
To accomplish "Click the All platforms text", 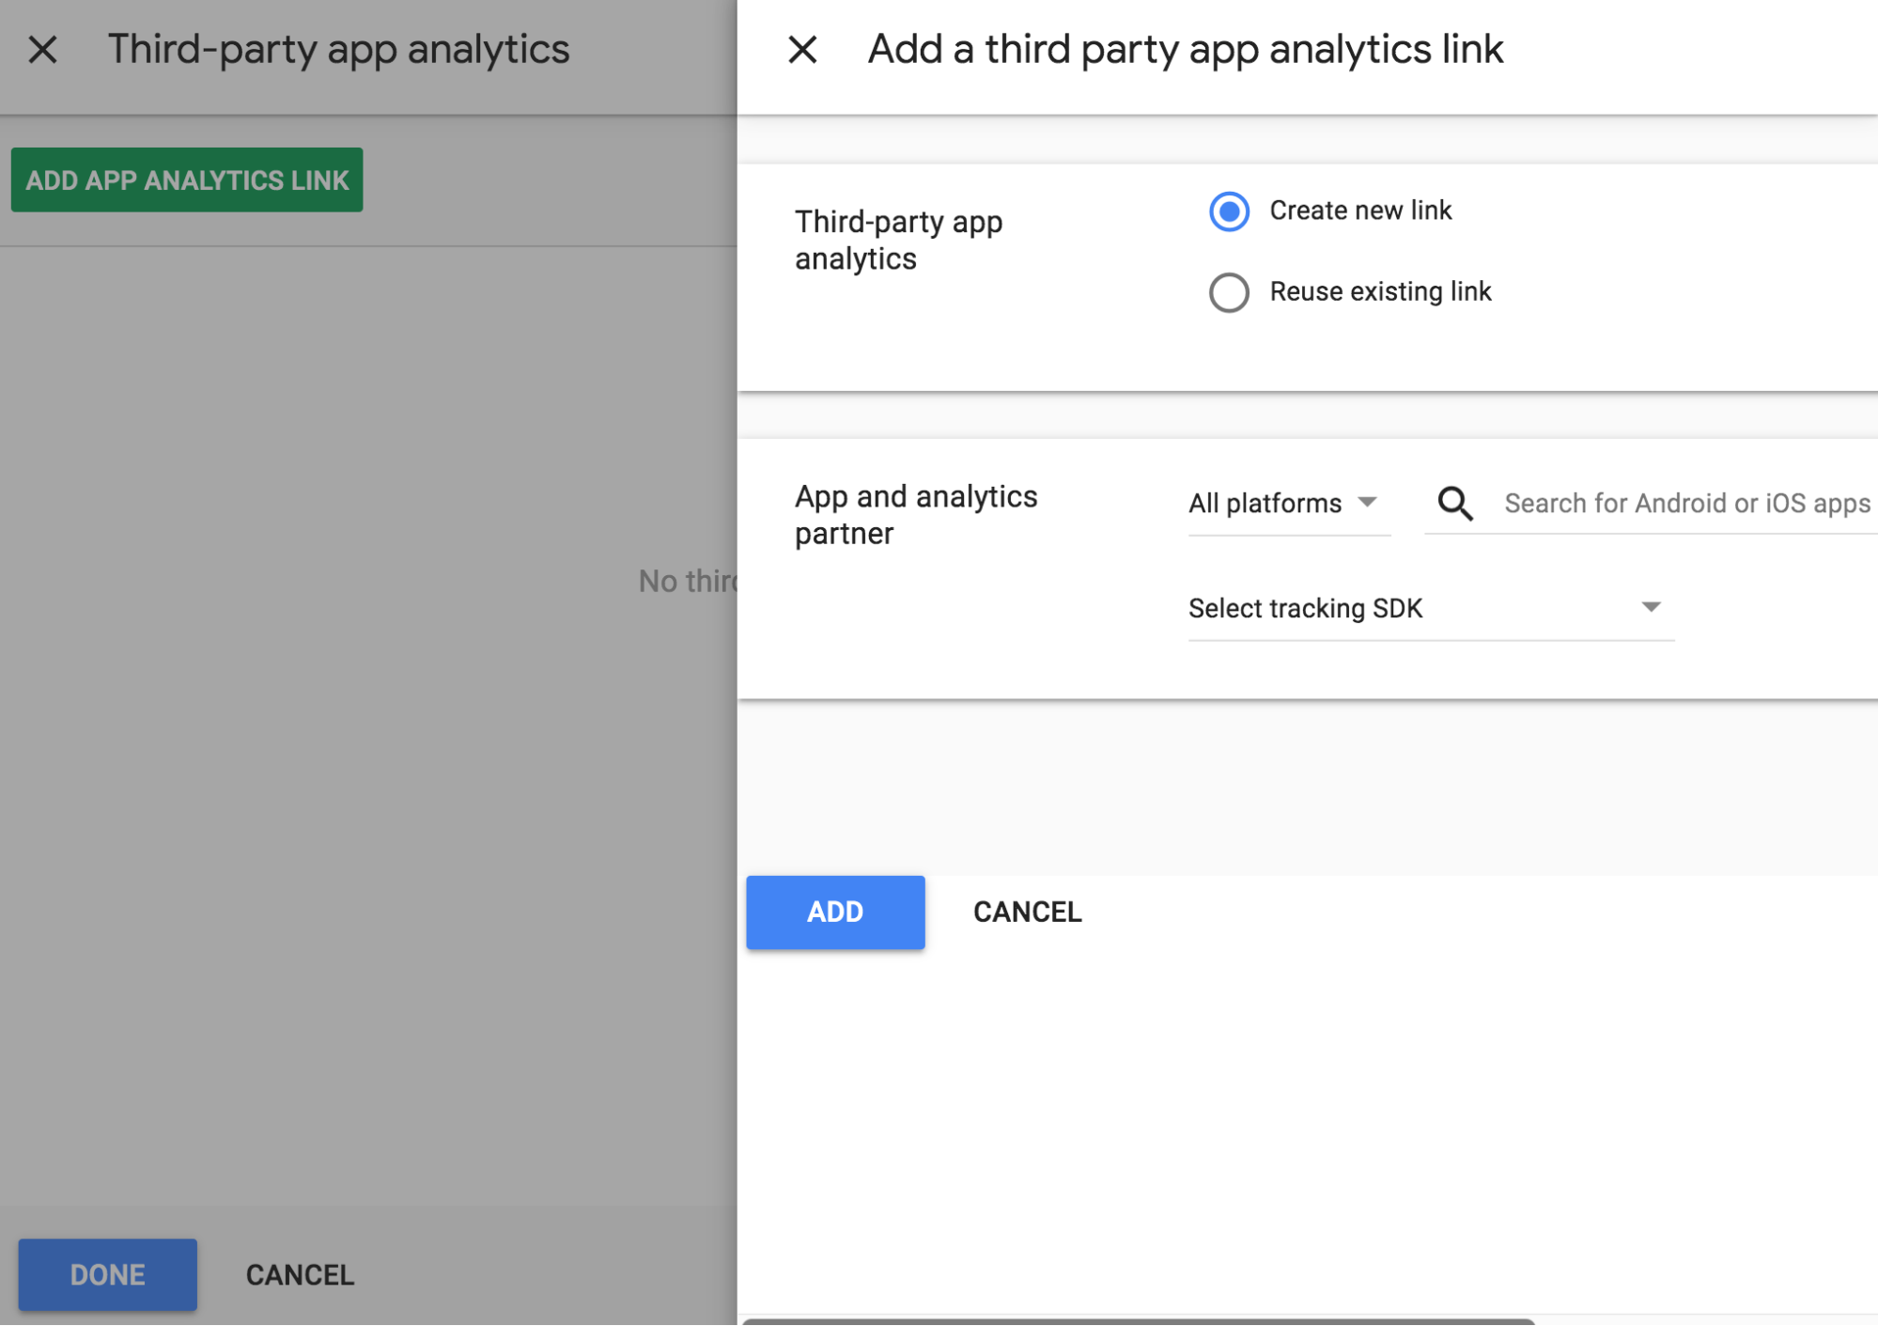I will 1265,504.
